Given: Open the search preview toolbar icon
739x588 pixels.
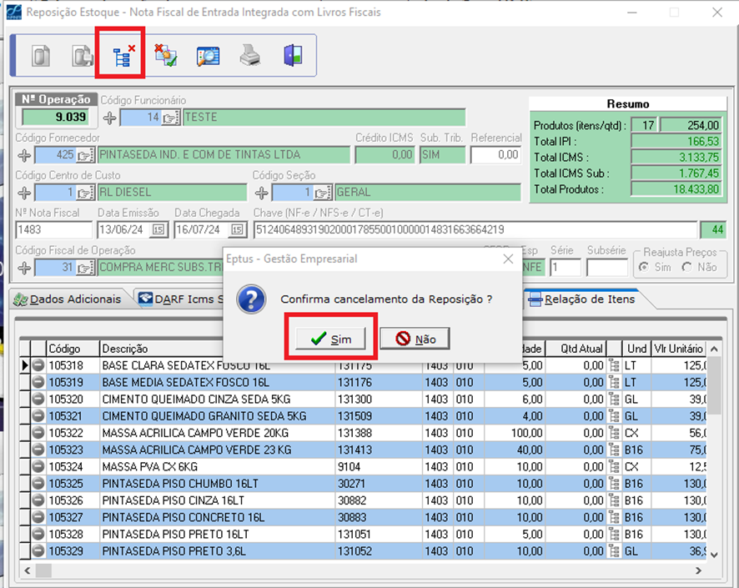Looking at the screenshot, I should (208, 56).
